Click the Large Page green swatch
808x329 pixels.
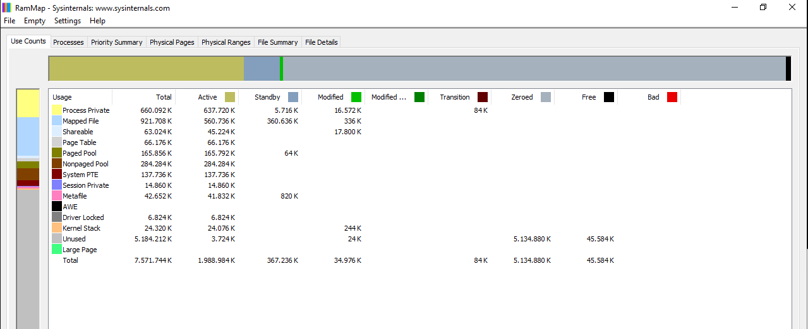click(56, 250)
